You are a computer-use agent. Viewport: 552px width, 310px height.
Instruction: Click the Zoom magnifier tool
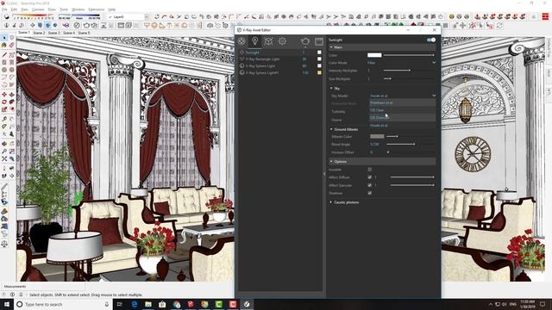click(x=4, y=152)
